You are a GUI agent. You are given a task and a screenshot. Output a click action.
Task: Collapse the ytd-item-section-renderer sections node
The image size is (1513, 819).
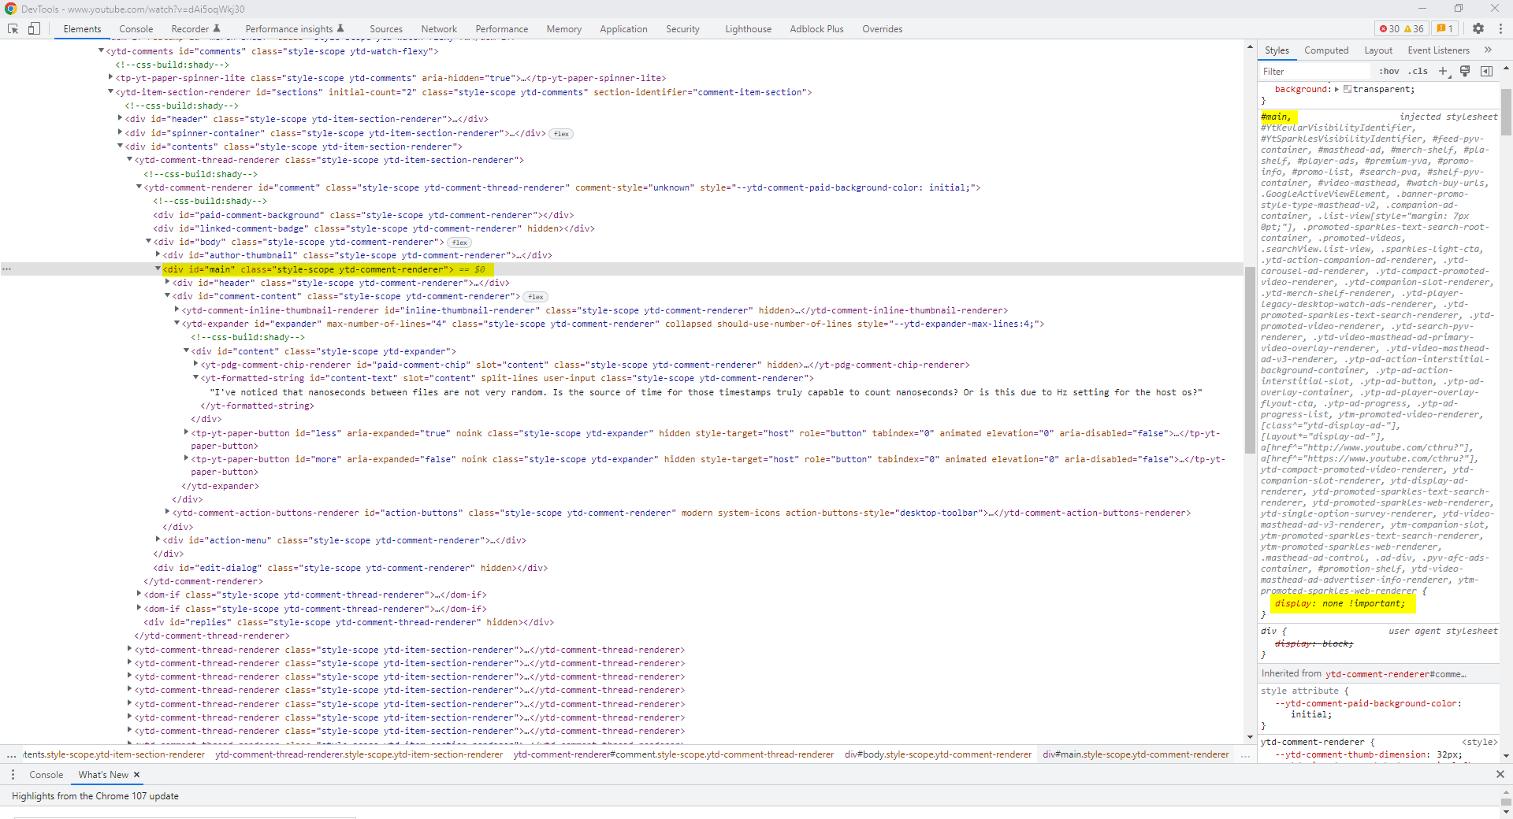click(x=110, y=92)
